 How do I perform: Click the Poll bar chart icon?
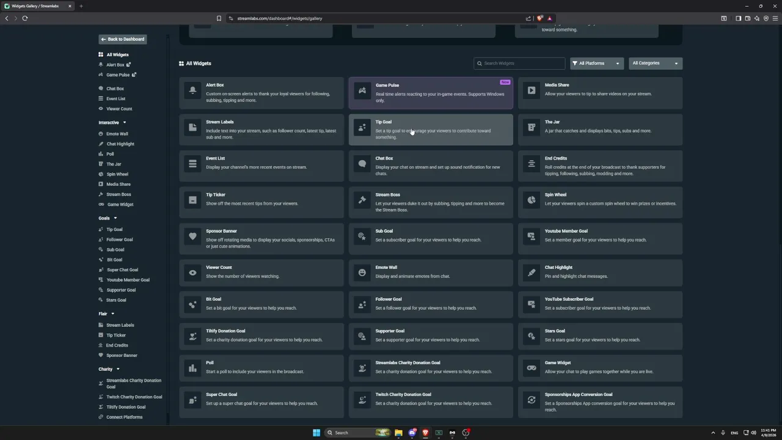point(192,368)
